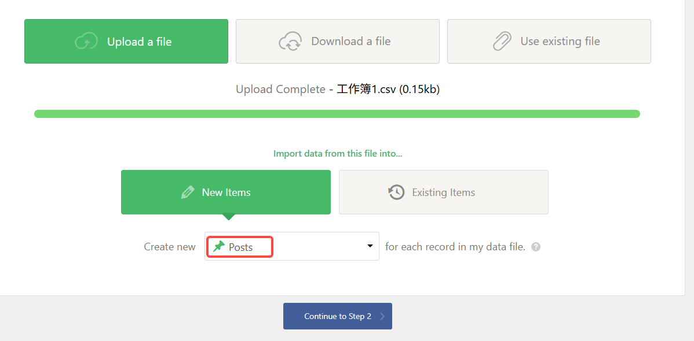Click the cloud upload icon
The image size is (694, 341).
[86, 42]
